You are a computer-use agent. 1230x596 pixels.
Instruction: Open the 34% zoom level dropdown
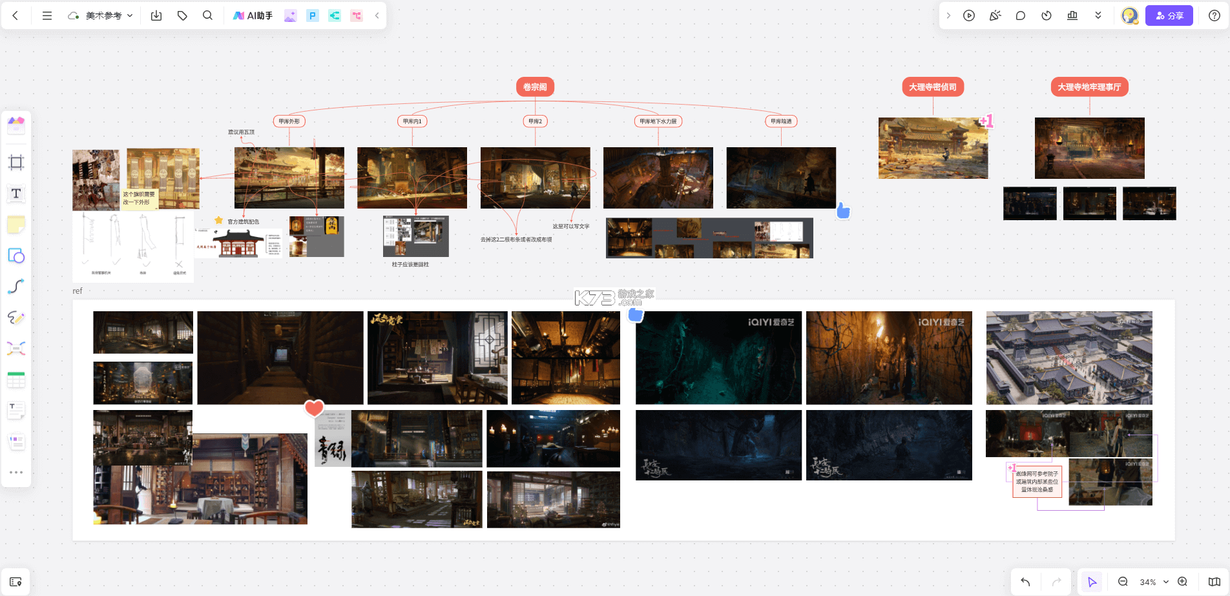(x=1154, y=582)
